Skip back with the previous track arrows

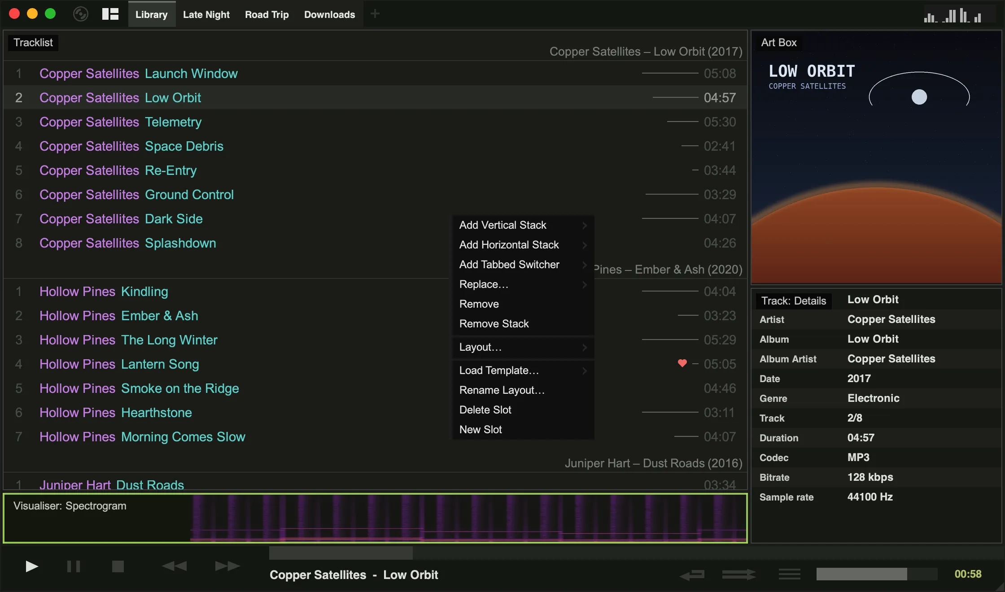(174, 566)
